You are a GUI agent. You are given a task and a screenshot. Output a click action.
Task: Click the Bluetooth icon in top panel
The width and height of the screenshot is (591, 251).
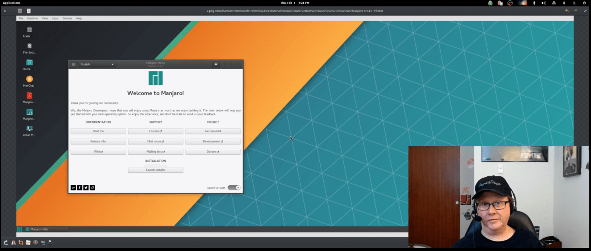(x=564, y=3)
